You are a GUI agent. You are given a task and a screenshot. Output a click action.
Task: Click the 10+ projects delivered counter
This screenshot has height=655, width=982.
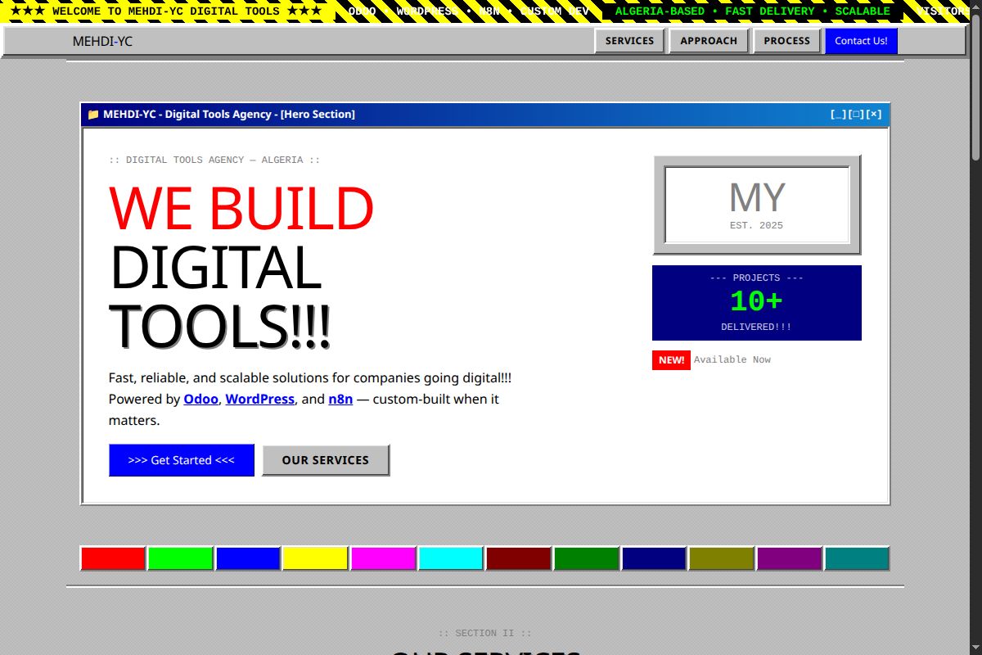point(757,303)
